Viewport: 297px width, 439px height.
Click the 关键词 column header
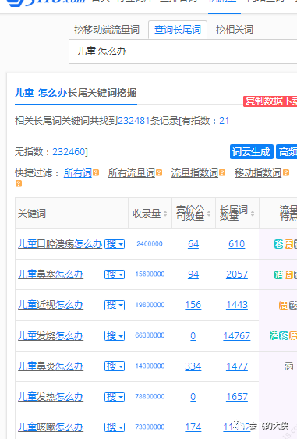tap(32, 214)
